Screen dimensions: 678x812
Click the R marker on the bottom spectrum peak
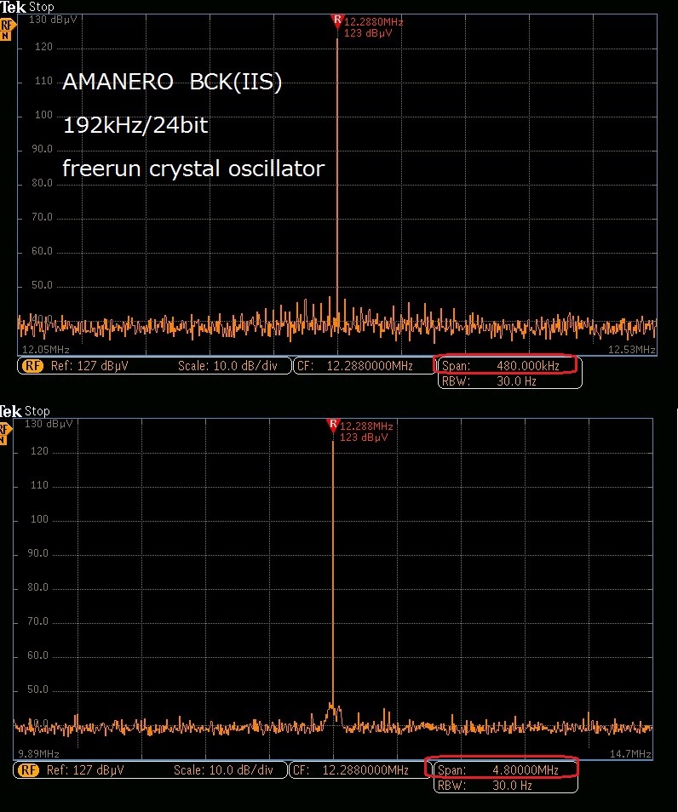333,426
